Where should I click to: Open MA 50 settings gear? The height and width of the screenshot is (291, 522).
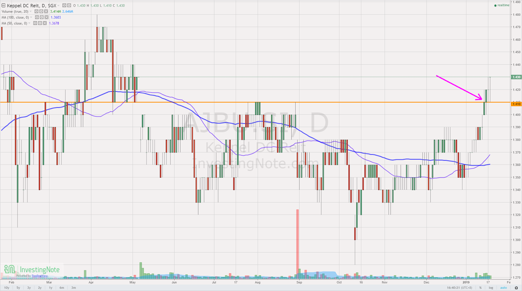click(40, 23)
